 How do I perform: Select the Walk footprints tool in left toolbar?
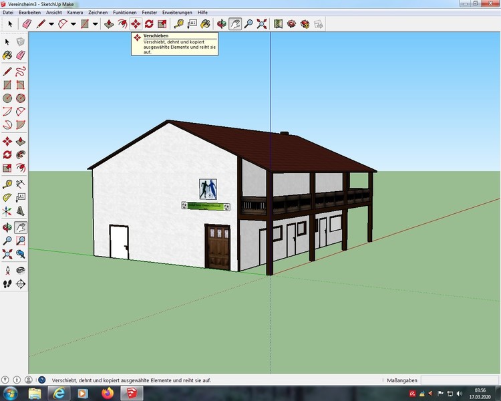[7, 283]
